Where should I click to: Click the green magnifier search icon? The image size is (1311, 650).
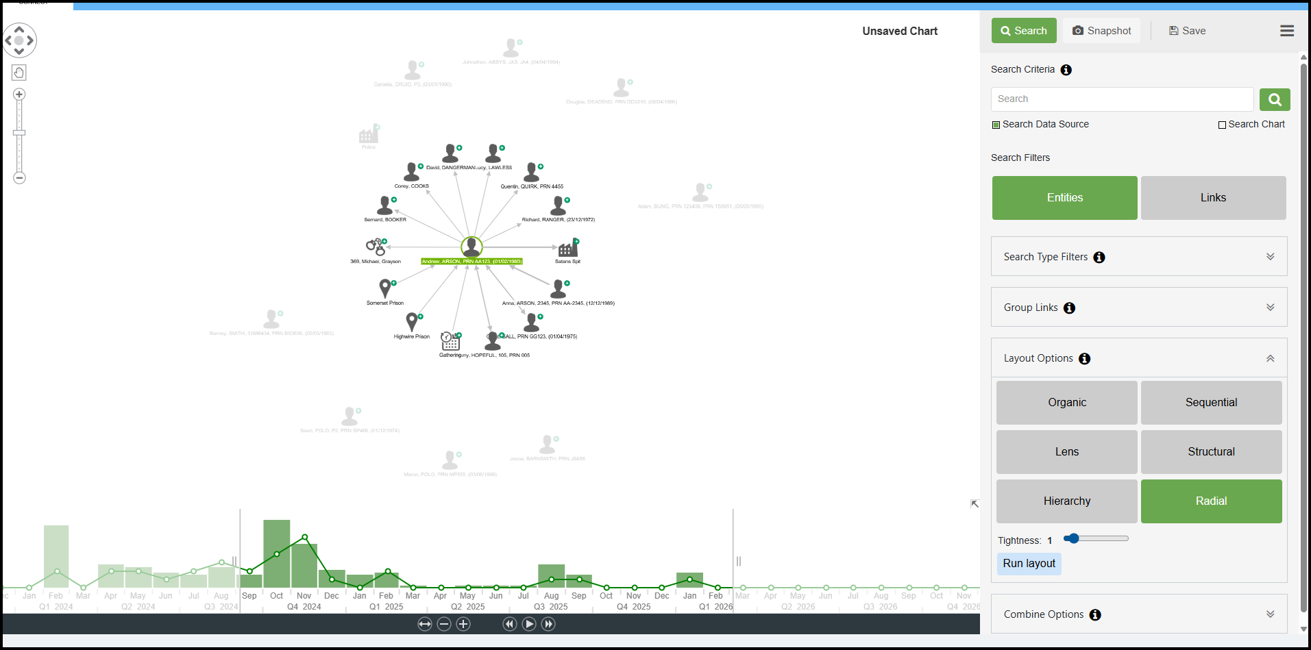[x=1274, y=99]
